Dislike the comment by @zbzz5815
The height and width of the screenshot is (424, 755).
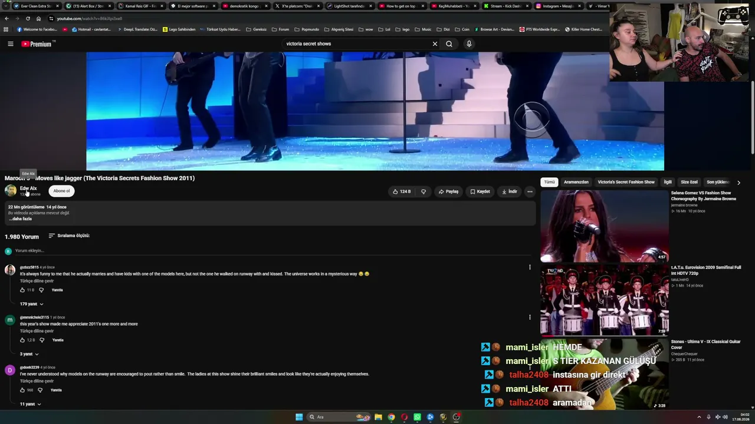pyautogui.click(x=41, y=290)
